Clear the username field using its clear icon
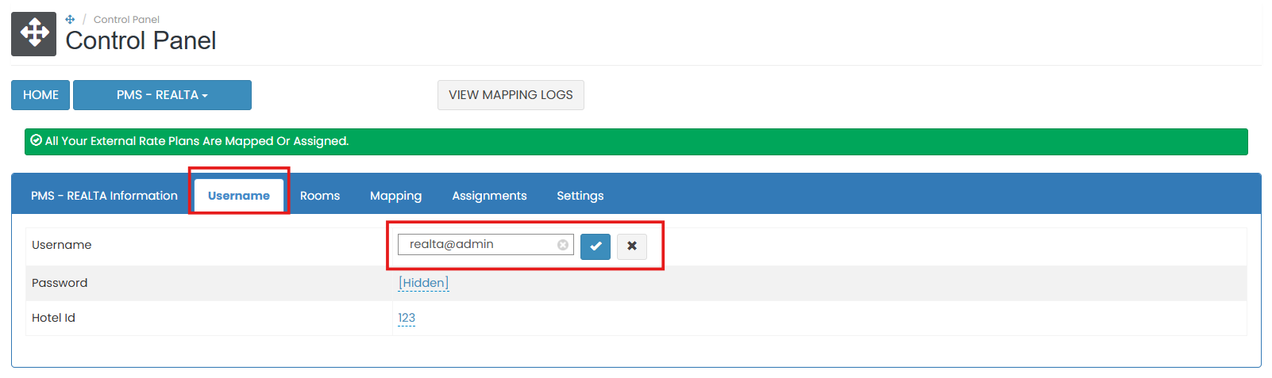 tap(563, 245)
